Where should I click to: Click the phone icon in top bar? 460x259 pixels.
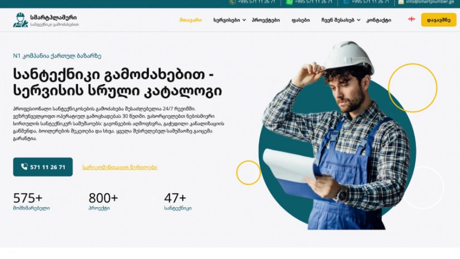[233, 2]
